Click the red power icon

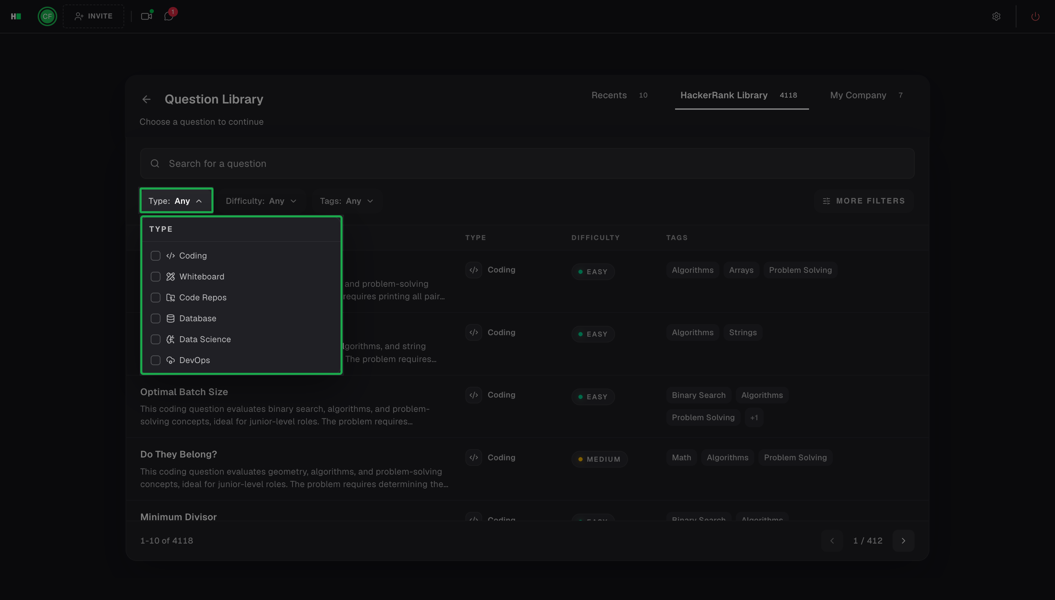tap(1035, 16)
